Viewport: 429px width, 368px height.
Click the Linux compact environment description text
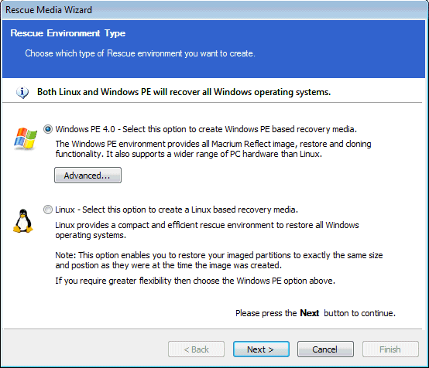[207, 230]
